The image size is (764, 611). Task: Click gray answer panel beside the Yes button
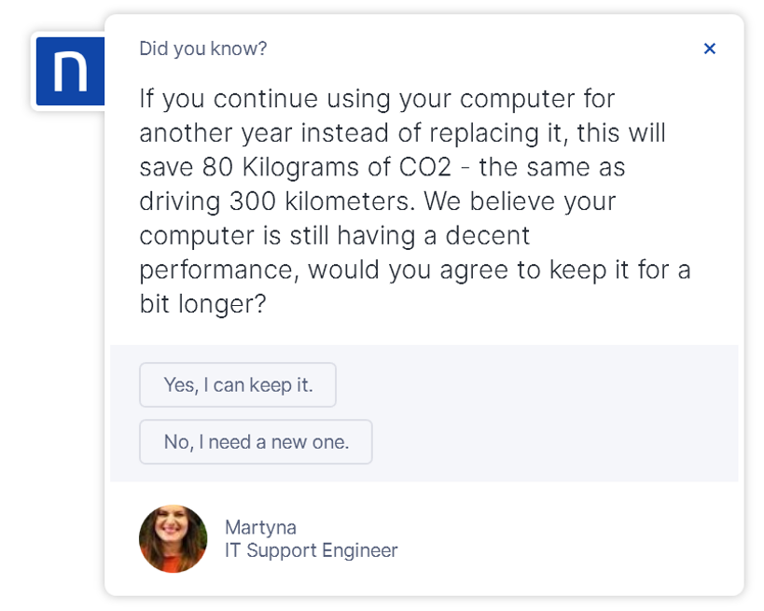click(532, 385)
